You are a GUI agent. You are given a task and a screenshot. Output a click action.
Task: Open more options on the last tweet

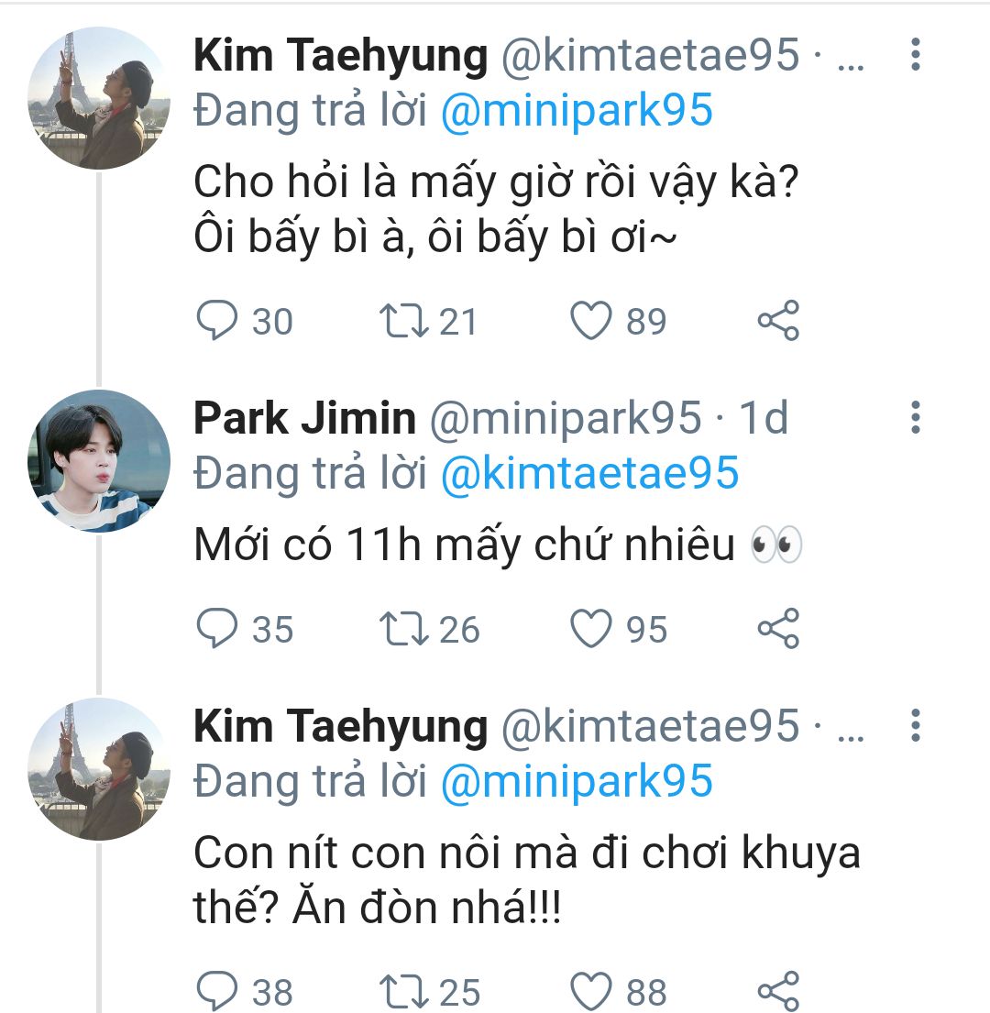(914, 725)
